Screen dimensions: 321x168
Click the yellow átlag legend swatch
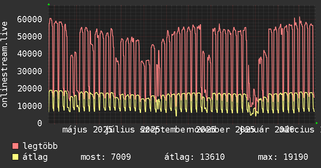click(15, 157)
